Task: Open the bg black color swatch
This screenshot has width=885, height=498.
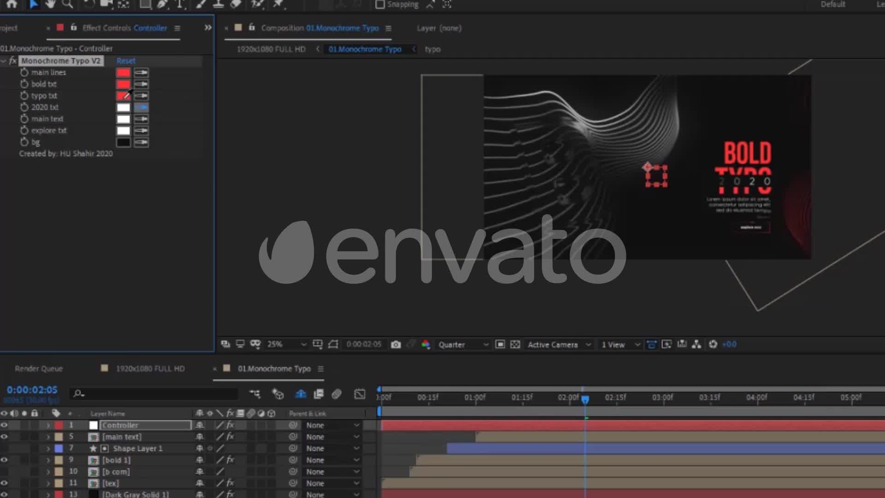Action: click(x=123, y=142)
